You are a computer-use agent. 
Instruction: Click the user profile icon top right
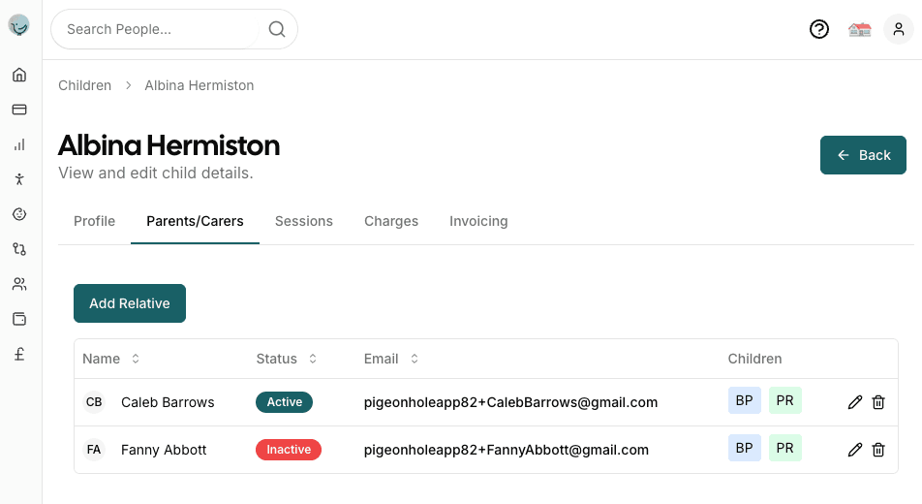pyautogui.click(x=899, y=29)
